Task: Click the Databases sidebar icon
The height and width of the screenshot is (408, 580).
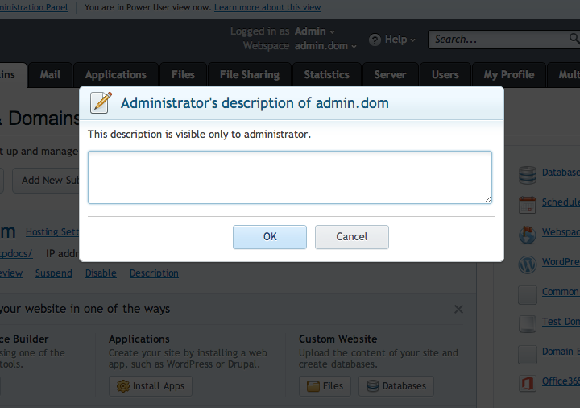Action: pos(528,175)
